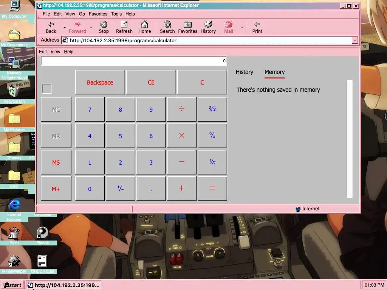Screen dimensions: 387x290
Task: Launch the Paint desktop shortcut
Action: [x=14, y=236]
